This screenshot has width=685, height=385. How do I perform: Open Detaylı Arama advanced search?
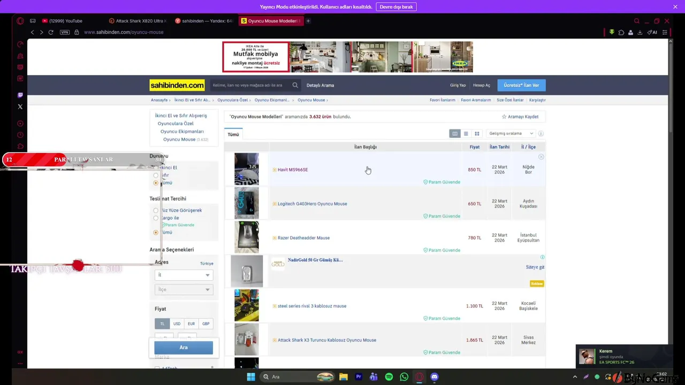pyautogui.click(x=320, y=85)
